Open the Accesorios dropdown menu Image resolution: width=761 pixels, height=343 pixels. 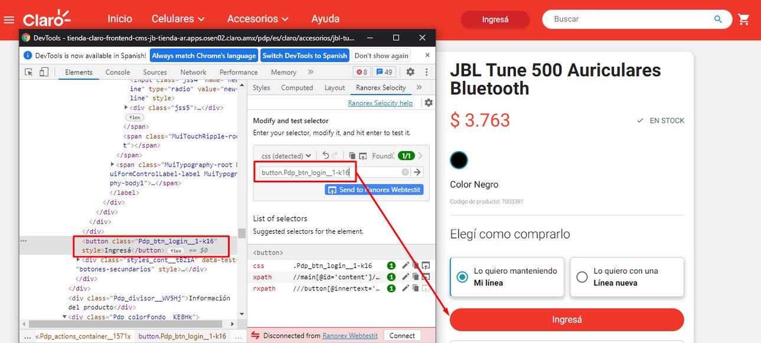(x=258, y=19)
